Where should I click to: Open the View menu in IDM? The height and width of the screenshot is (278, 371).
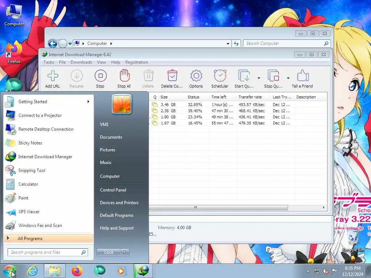101,62
